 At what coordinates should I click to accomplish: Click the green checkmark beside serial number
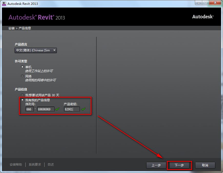(x=57, y=109)
